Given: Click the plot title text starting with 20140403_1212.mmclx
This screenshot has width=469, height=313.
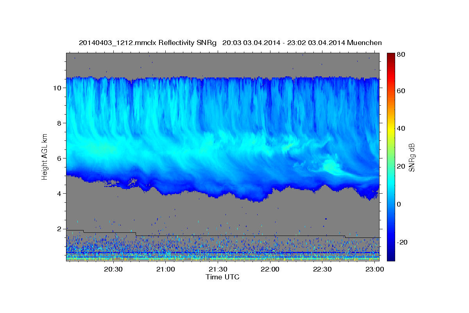Looking at the screenshot, I should (230, 43).
